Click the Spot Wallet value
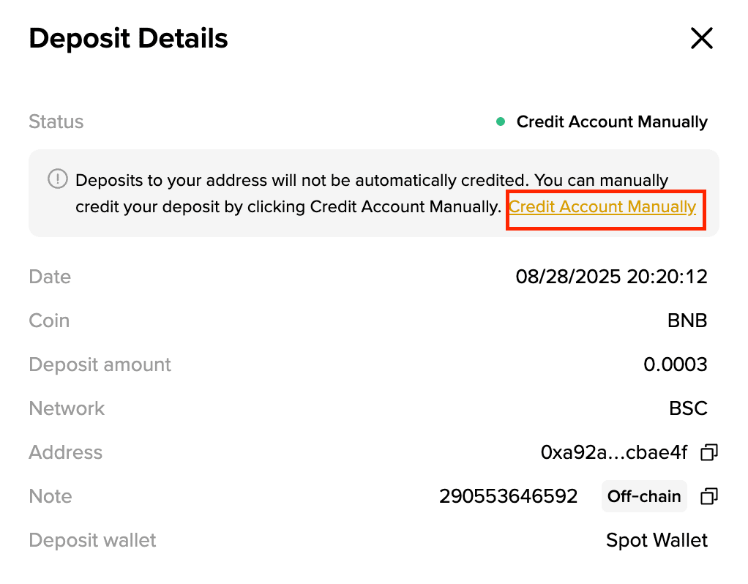This screenshot has width=748, height=584. point(657,541)
